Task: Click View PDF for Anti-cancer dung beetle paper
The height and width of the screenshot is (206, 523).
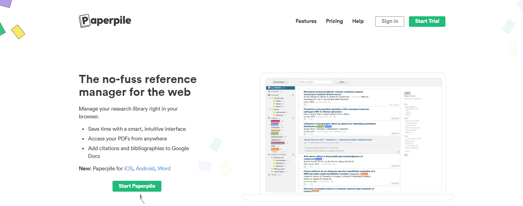Action: pyautogui.click(x=395, y=166)
